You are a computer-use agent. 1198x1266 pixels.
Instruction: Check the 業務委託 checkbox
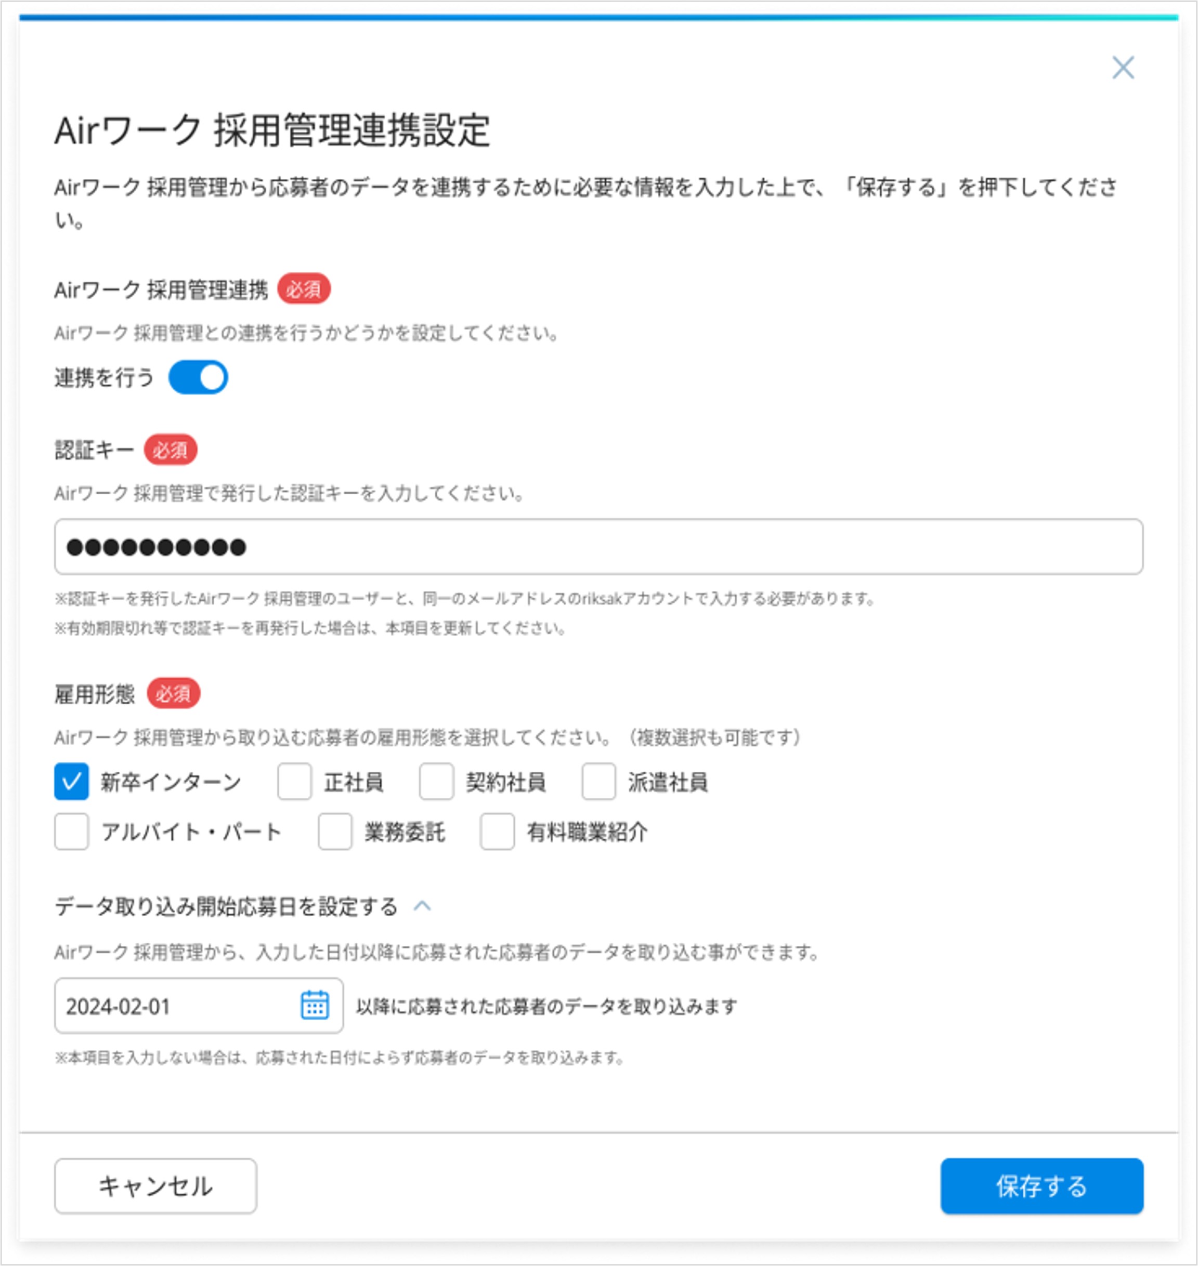335,832
